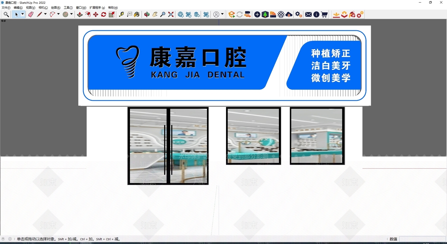Open the Enscape asset library tree icon

coord(265,15)
